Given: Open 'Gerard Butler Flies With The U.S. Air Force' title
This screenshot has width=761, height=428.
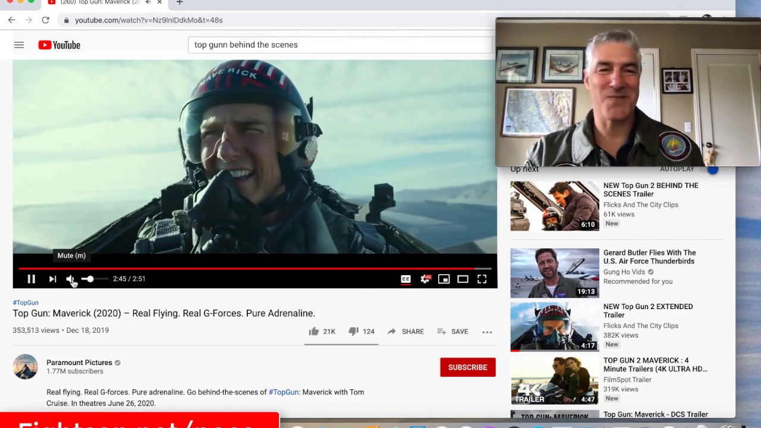Looking at the screenshot, I should [649, 257].
